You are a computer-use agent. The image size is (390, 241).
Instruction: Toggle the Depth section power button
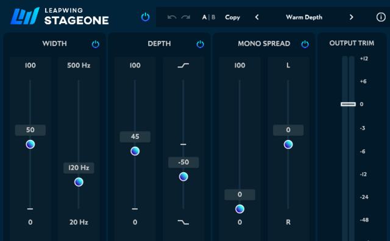click(x=200, y=44)
